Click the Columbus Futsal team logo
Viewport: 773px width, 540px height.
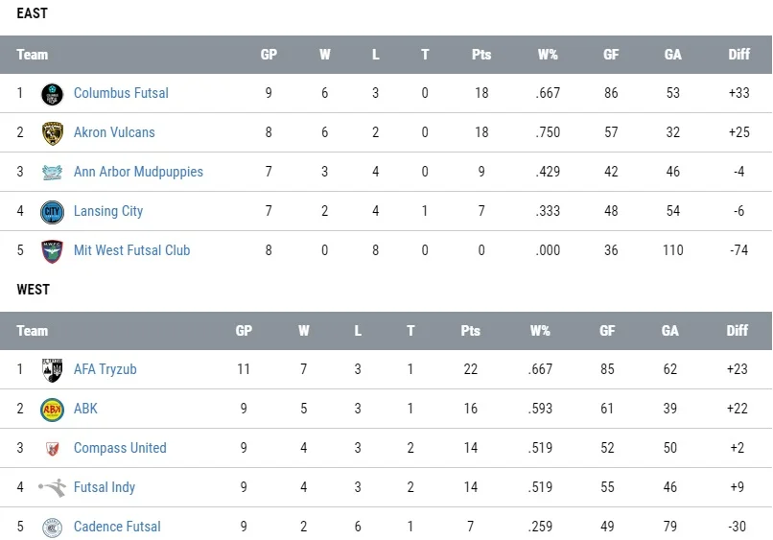52,94
